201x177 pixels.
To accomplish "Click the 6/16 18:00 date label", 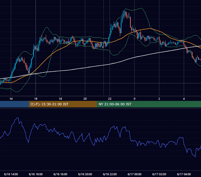I will [60, 174].
